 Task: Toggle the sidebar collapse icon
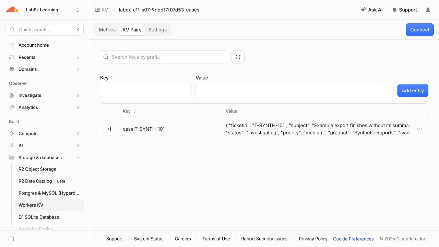11,239
